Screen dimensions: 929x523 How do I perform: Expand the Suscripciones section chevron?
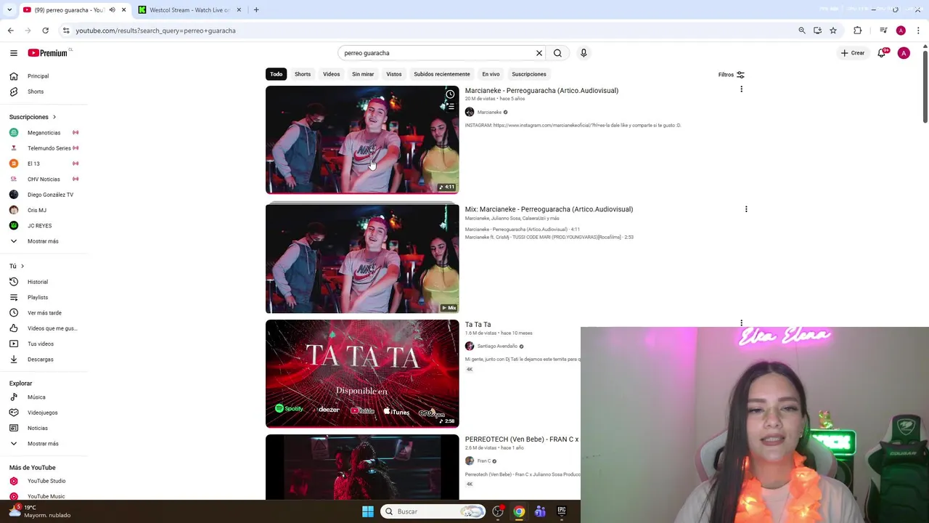pyautogui.click(x=54, y=117)
